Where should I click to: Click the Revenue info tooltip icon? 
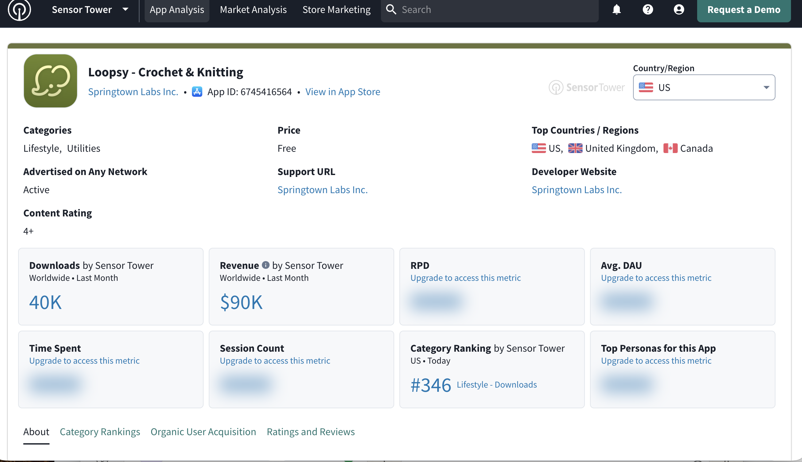pos(265,265)
